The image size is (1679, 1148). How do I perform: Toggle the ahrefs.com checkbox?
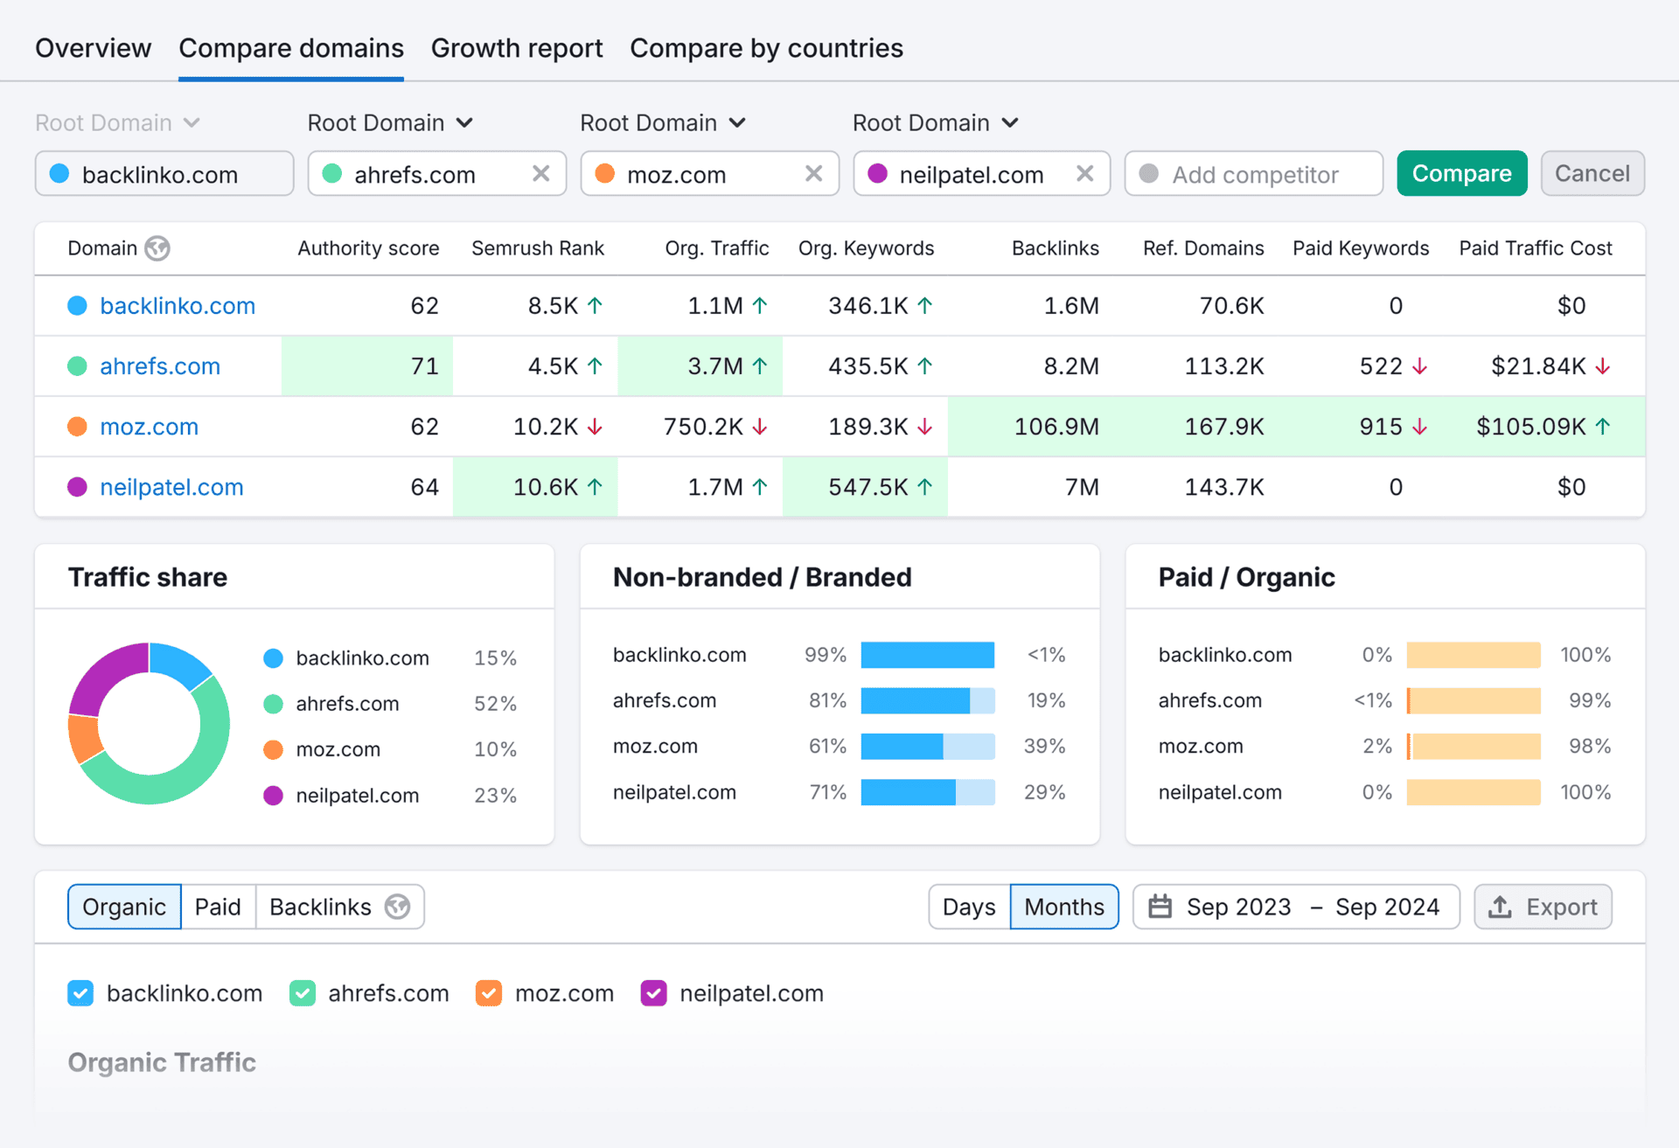coord(303,993)
